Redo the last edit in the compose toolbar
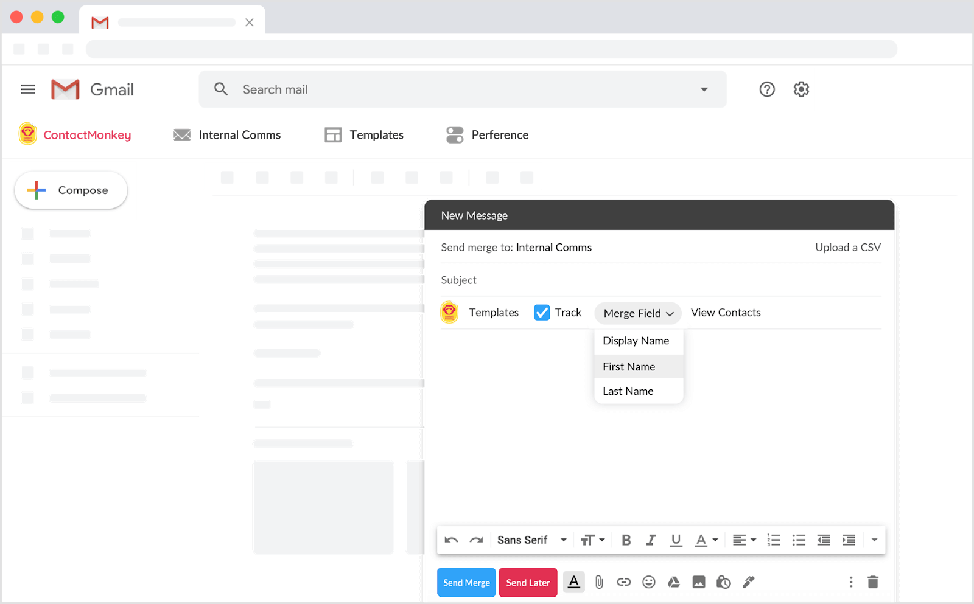 tap(476, 540)
